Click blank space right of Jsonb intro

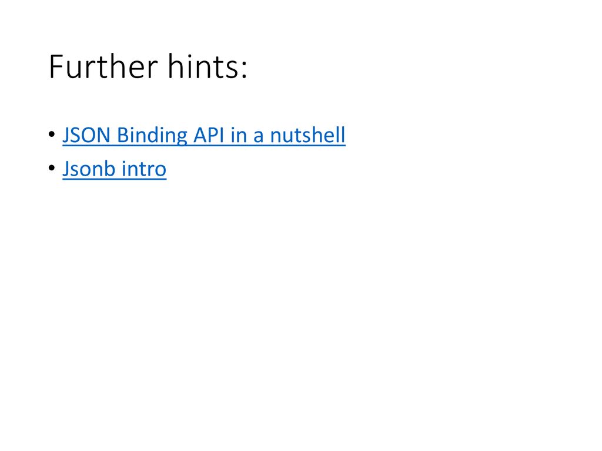(346, 169)
